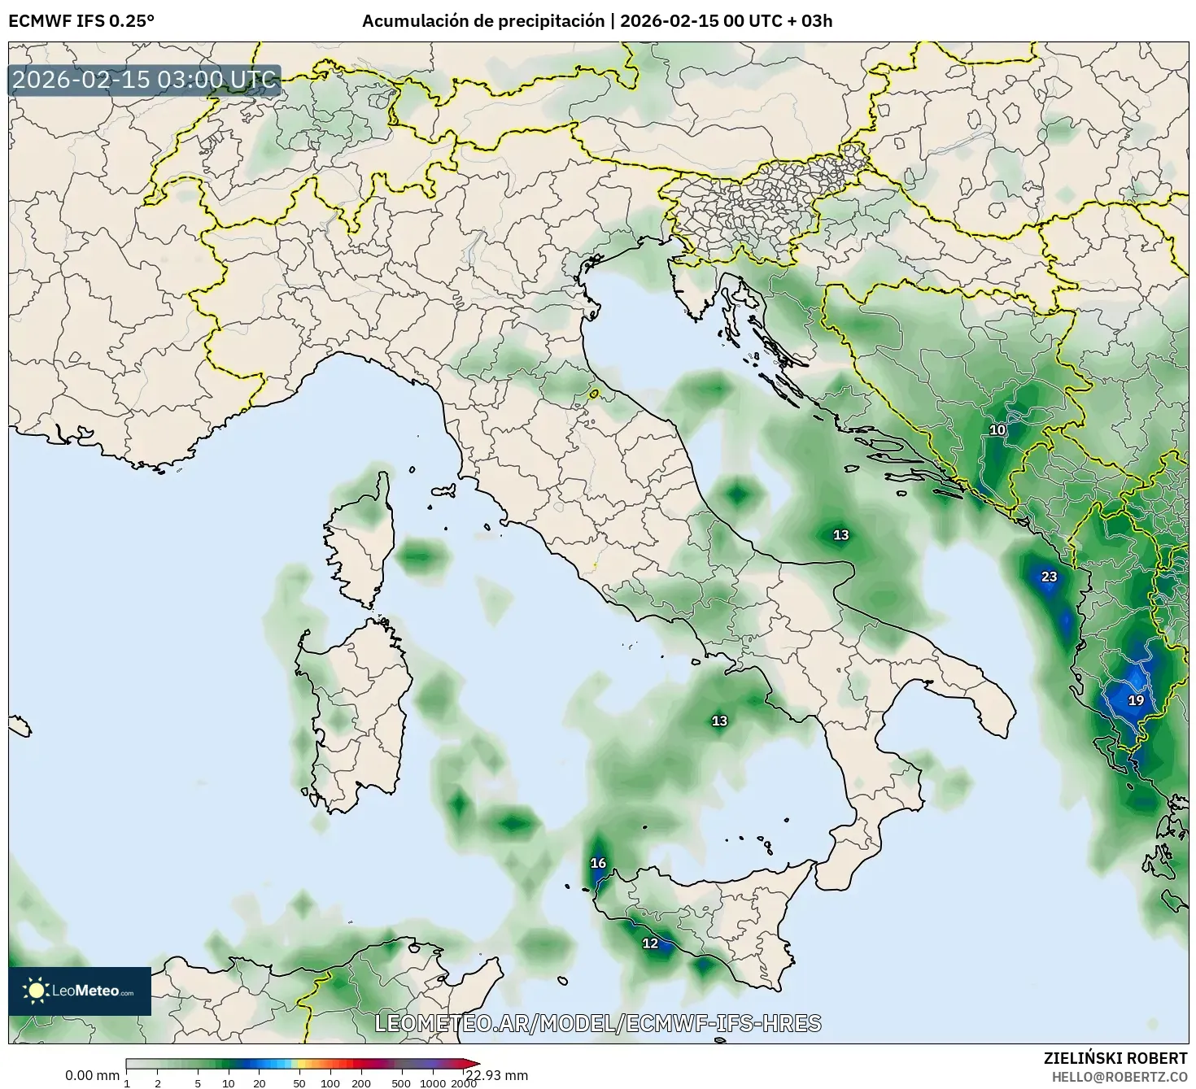Toggle the LeoMeteo watermark visibility

coord(80,992)
